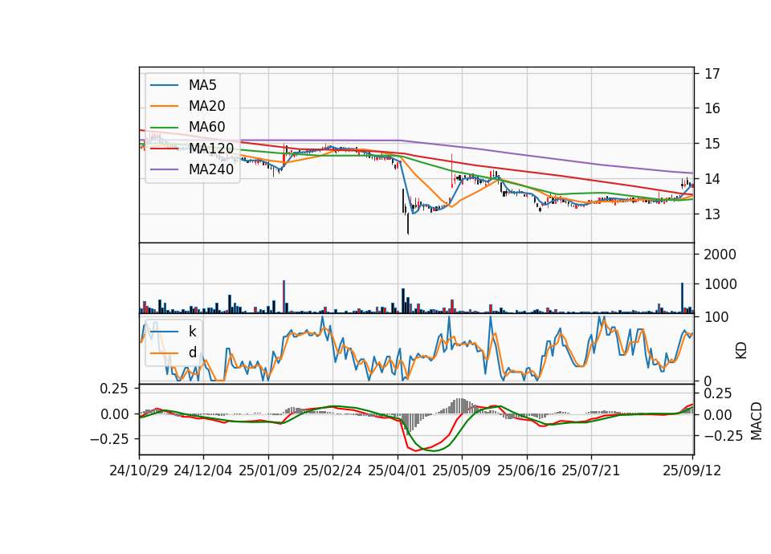Screen dimensions: 771x554
Task: Click the volume axis value 1000
Action: coord(720,284)
